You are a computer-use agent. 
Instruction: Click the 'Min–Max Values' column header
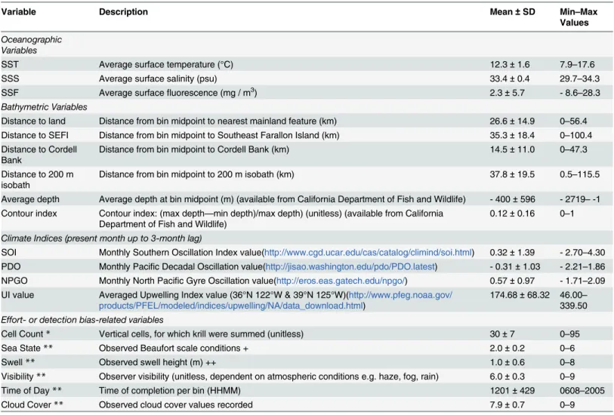click(x=579, y=17)
